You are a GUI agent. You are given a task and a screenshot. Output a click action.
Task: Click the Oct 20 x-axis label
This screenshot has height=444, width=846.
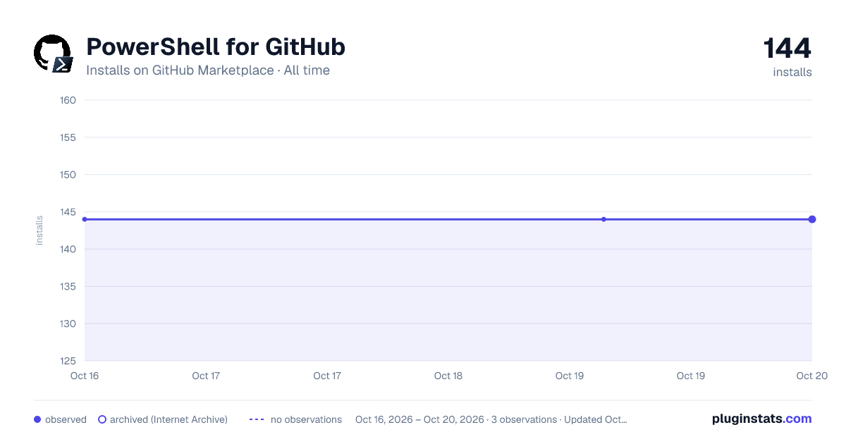[811, 376]
